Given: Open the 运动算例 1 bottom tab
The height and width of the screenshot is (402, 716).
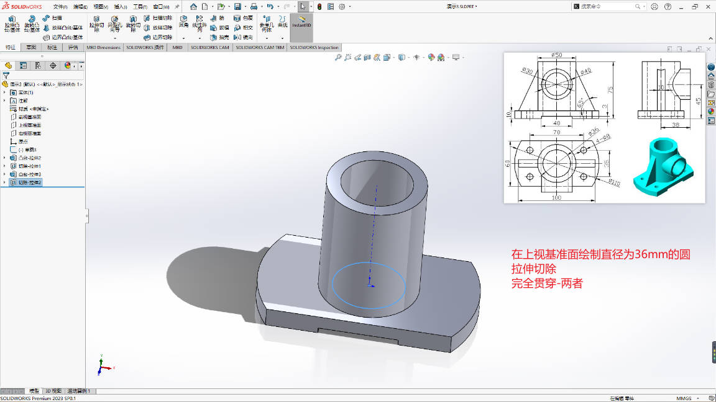Looking at the screenshot, I should tap(79, 391).
